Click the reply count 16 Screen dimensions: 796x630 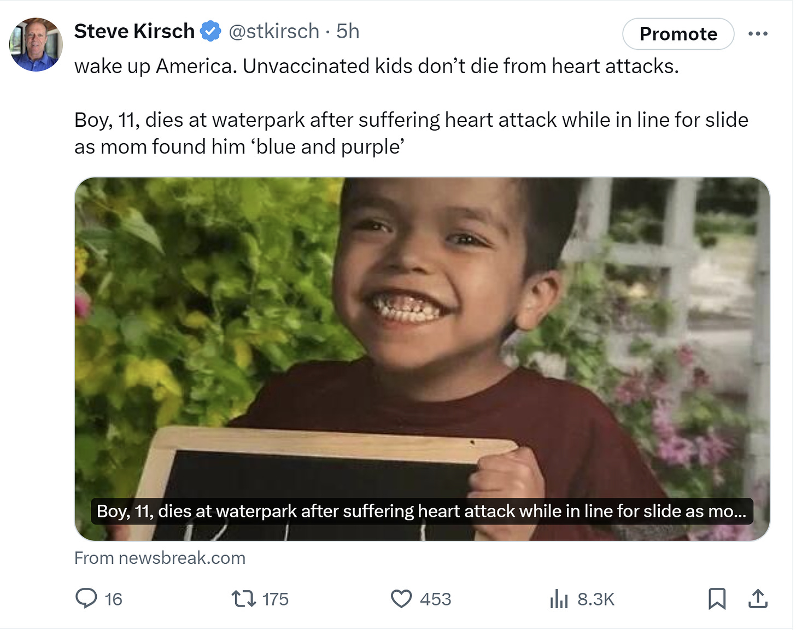(113, 599)
